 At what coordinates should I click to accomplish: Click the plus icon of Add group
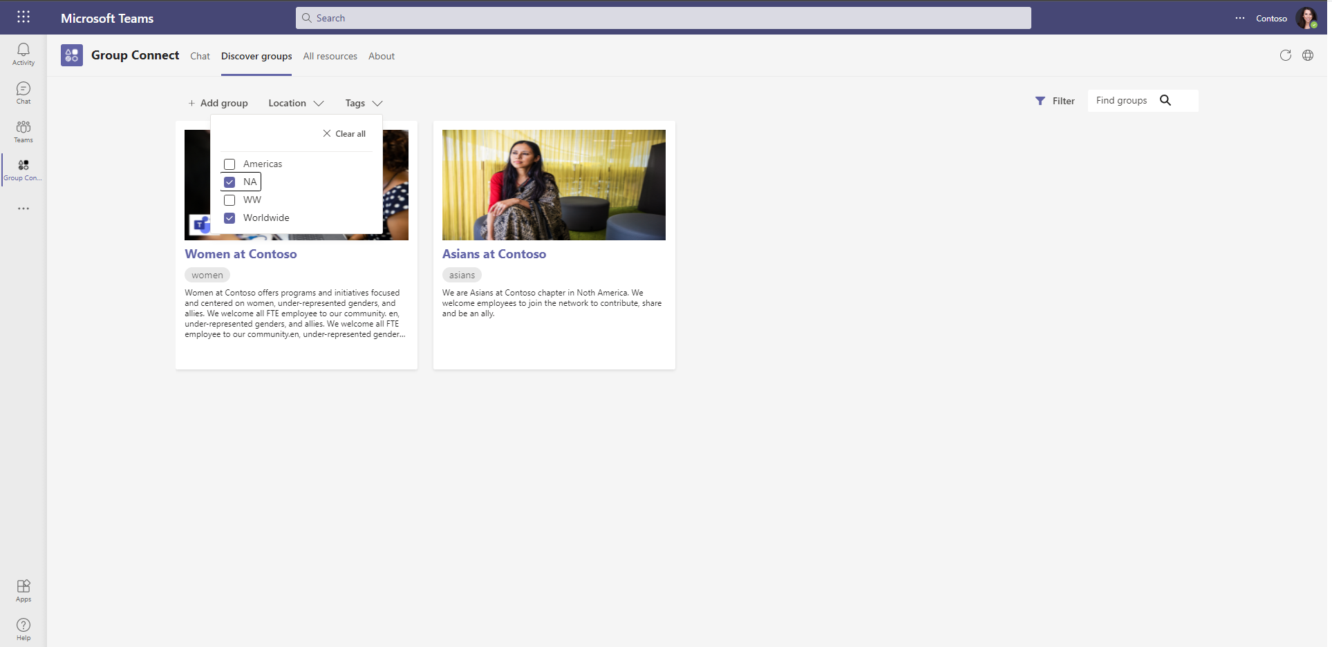(191, 103)
